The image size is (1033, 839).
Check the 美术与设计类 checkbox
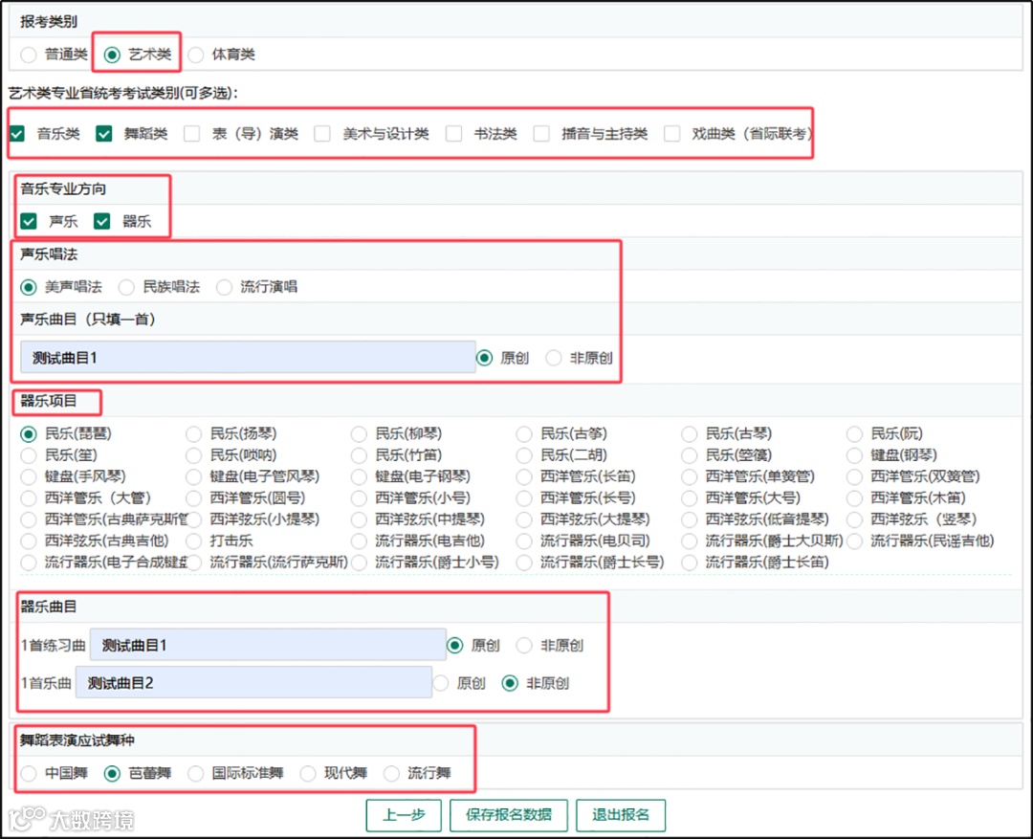point(322,134)
